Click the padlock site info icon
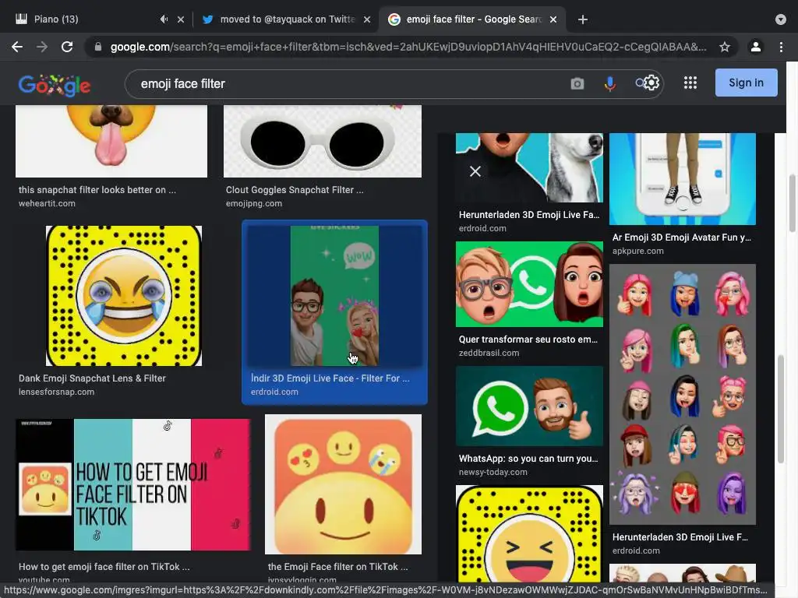The width and height of the screenshot is (798, 598). 98,47
